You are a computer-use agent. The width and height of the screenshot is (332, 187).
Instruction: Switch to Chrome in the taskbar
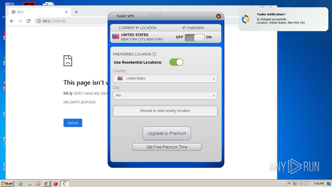(46, 184)
